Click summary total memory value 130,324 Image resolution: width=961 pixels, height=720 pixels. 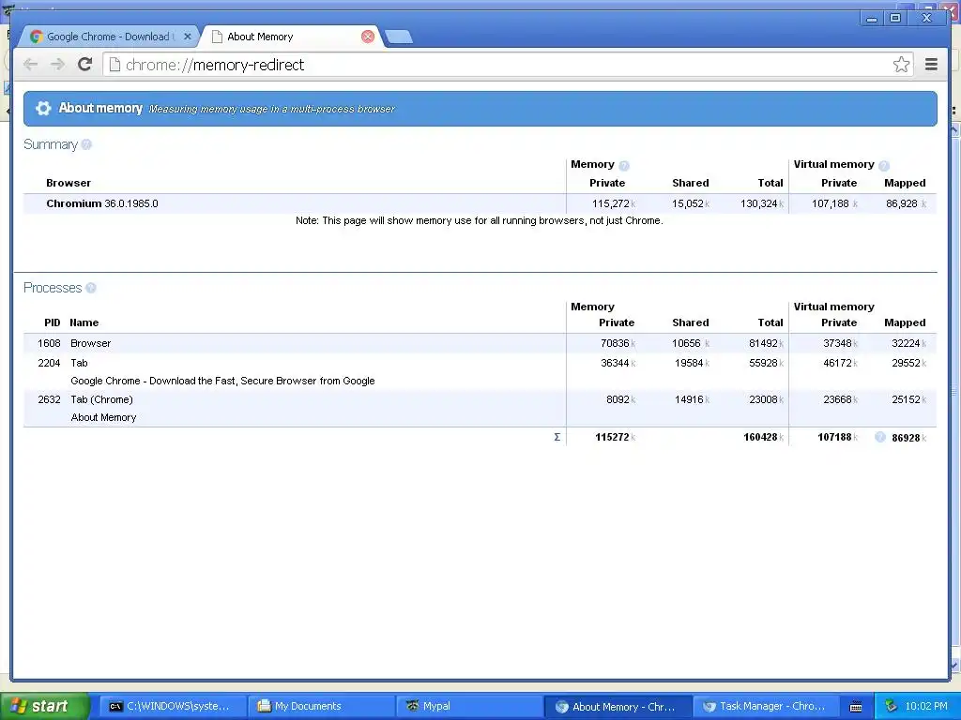pyautogui.click(x=758, y=203)
